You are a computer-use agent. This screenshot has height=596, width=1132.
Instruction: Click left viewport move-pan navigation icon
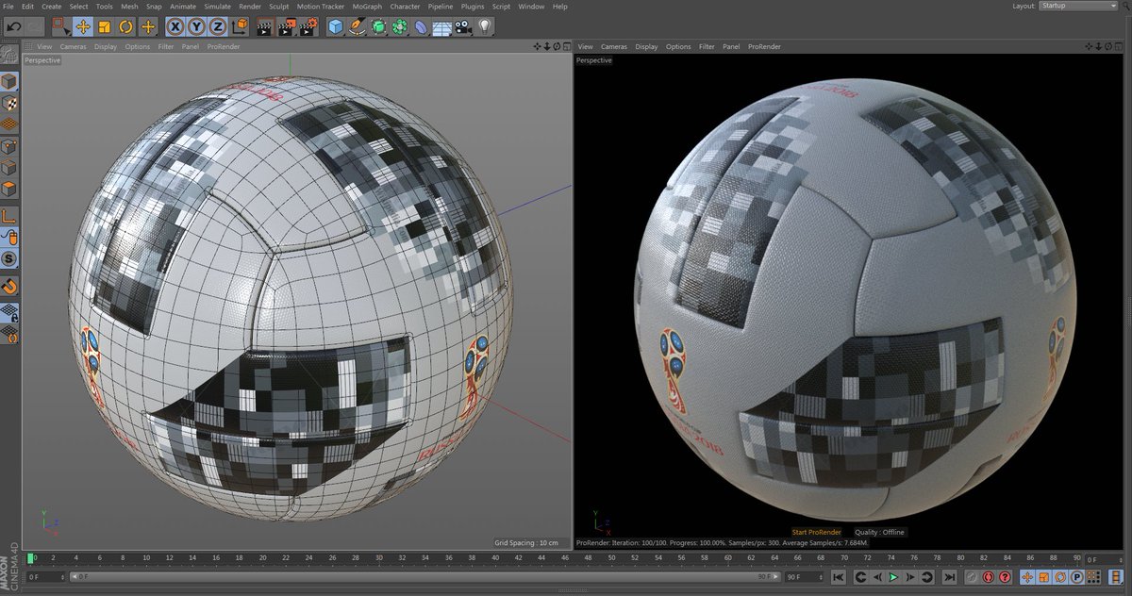[x=537, y=46]
